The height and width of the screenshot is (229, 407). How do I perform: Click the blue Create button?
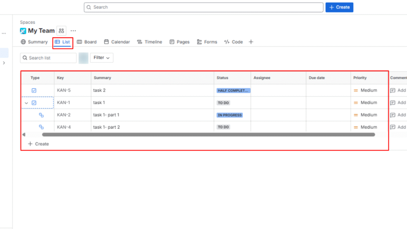(x=339, y=7)
